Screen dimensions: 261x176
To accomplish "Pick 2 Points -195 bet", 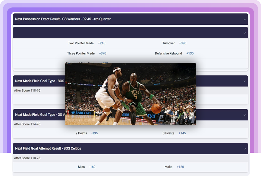I will [x=94, y=133].
